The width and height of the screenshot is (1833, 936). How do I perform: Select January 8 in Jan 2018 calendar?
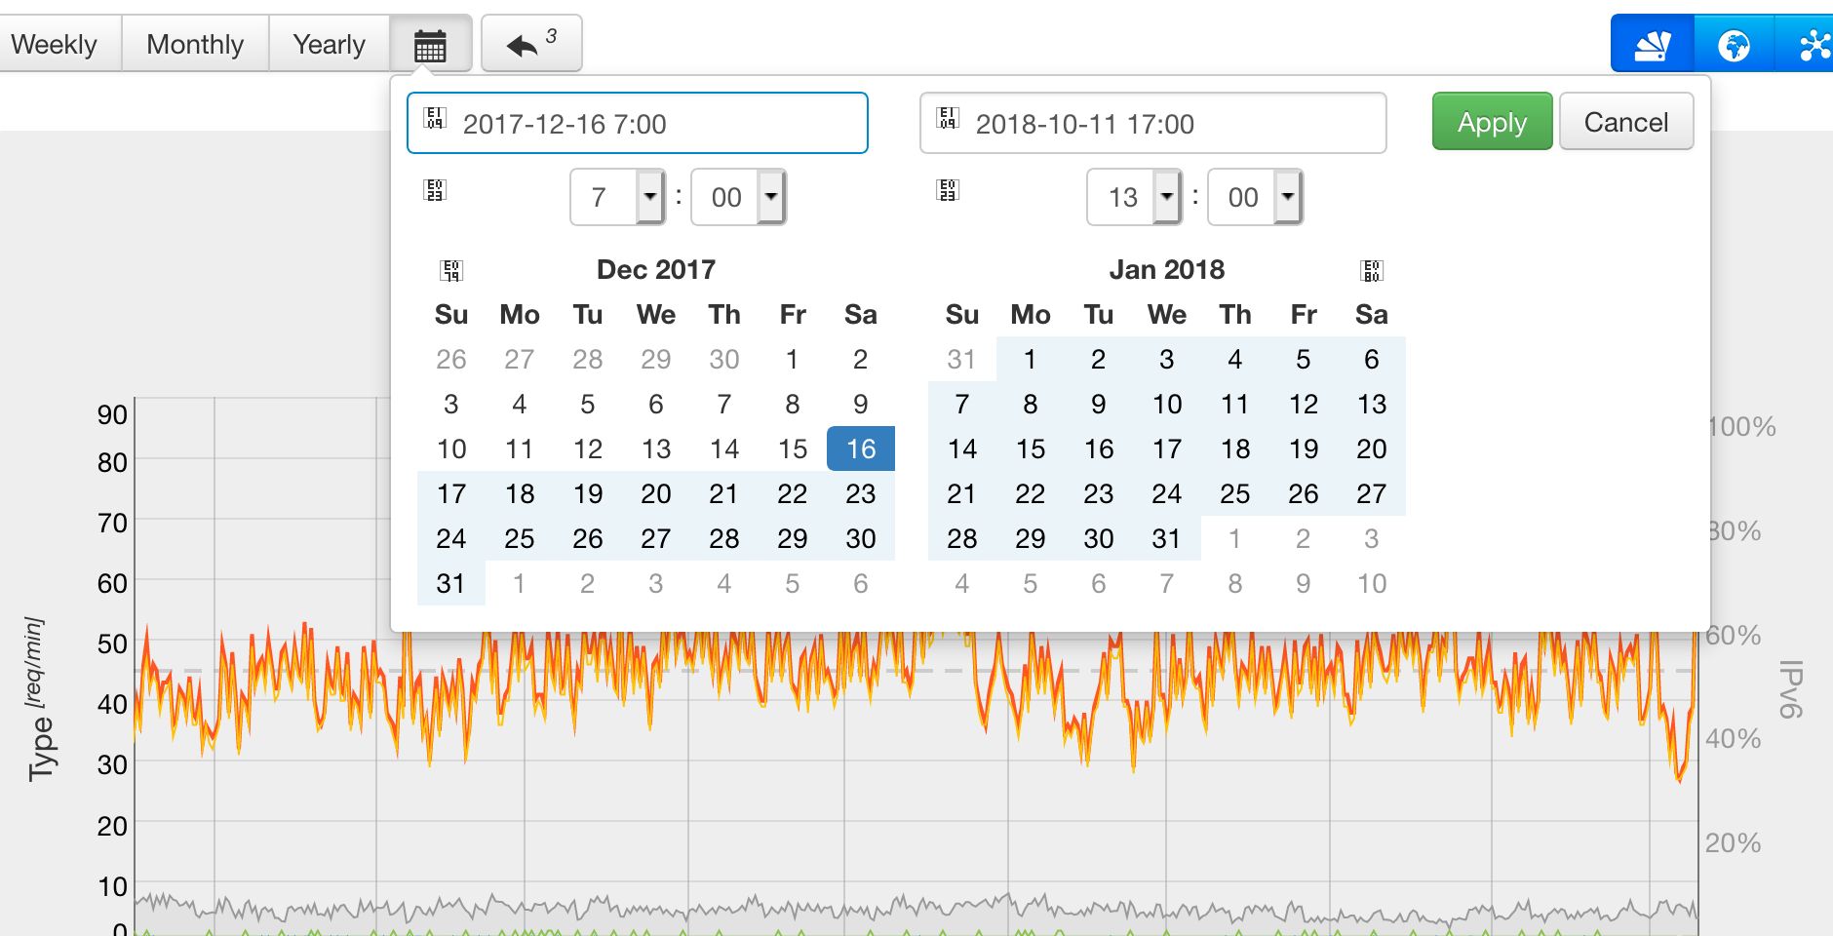coord(1031,404)
